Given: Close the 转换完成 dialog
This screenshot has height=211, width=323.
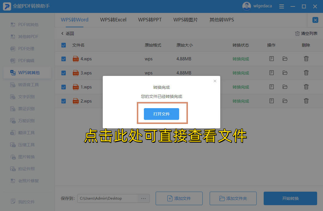Looking at the screenshot, I should pyautogui.click(x=215, y=81).
